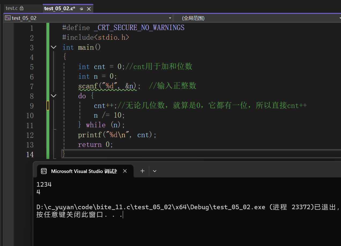Click the #include<stdio.h> line
This screenshot has width=341, height=246.
pos(96,37)
